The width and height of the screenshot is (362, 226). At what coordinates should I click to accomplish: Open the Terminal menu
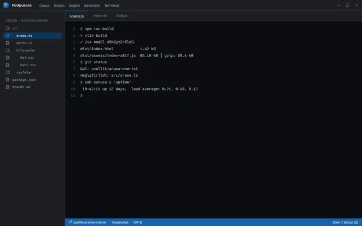click(111, 5)
